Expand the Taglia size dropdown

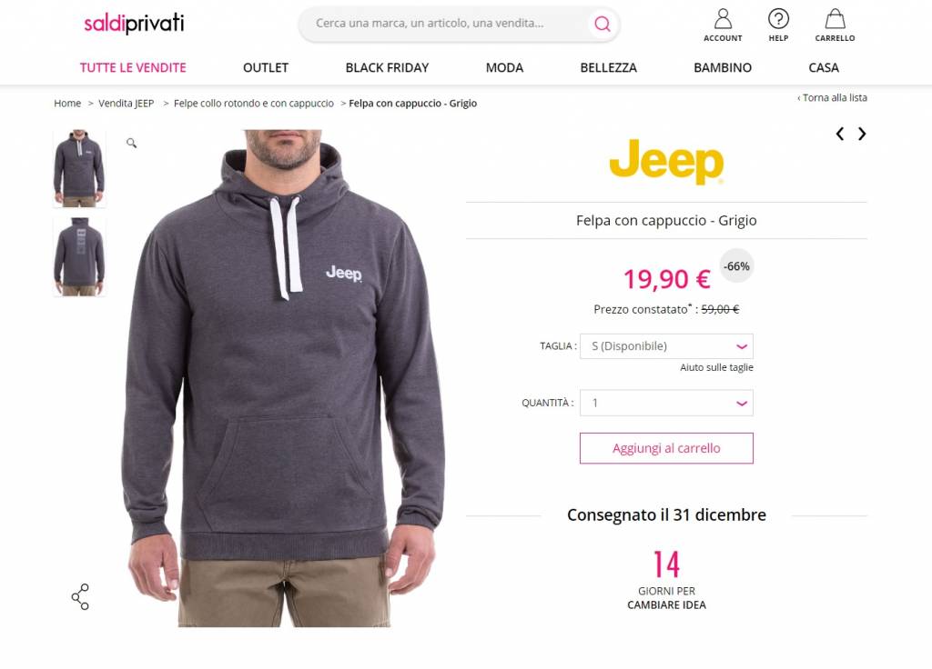coord(666,346)
